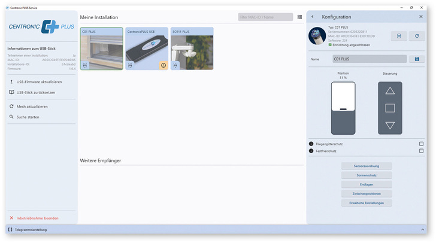Image resolution: width=436 pixels, height=243 pixels.
Task: Maximize the Centronic PLUS Service window
Action: 411,8
